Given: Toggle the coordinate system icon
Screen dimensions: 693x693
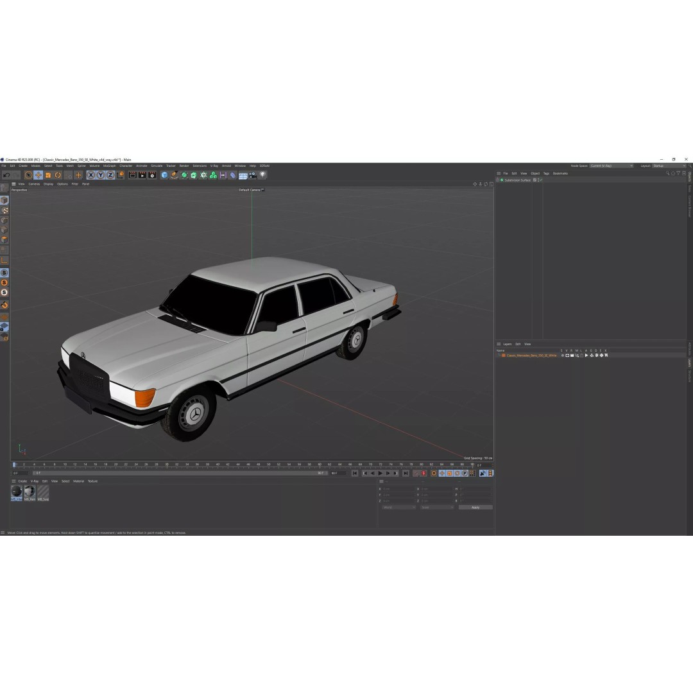Looking at the screenshot, I should (x=120, y=175).
